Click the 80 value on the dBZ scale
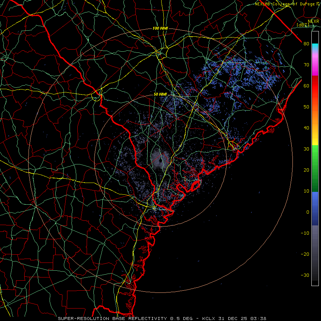The image size is (321, 321). click(306, 44)
